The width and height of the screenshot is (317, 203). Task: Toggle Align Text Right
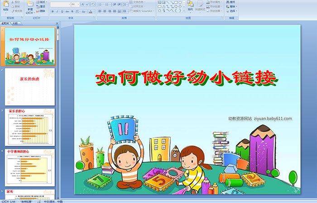click(110, 11)
